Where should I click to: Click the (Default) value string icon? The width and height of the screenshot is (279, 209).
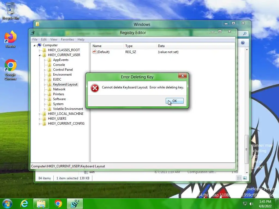point(94,52)
